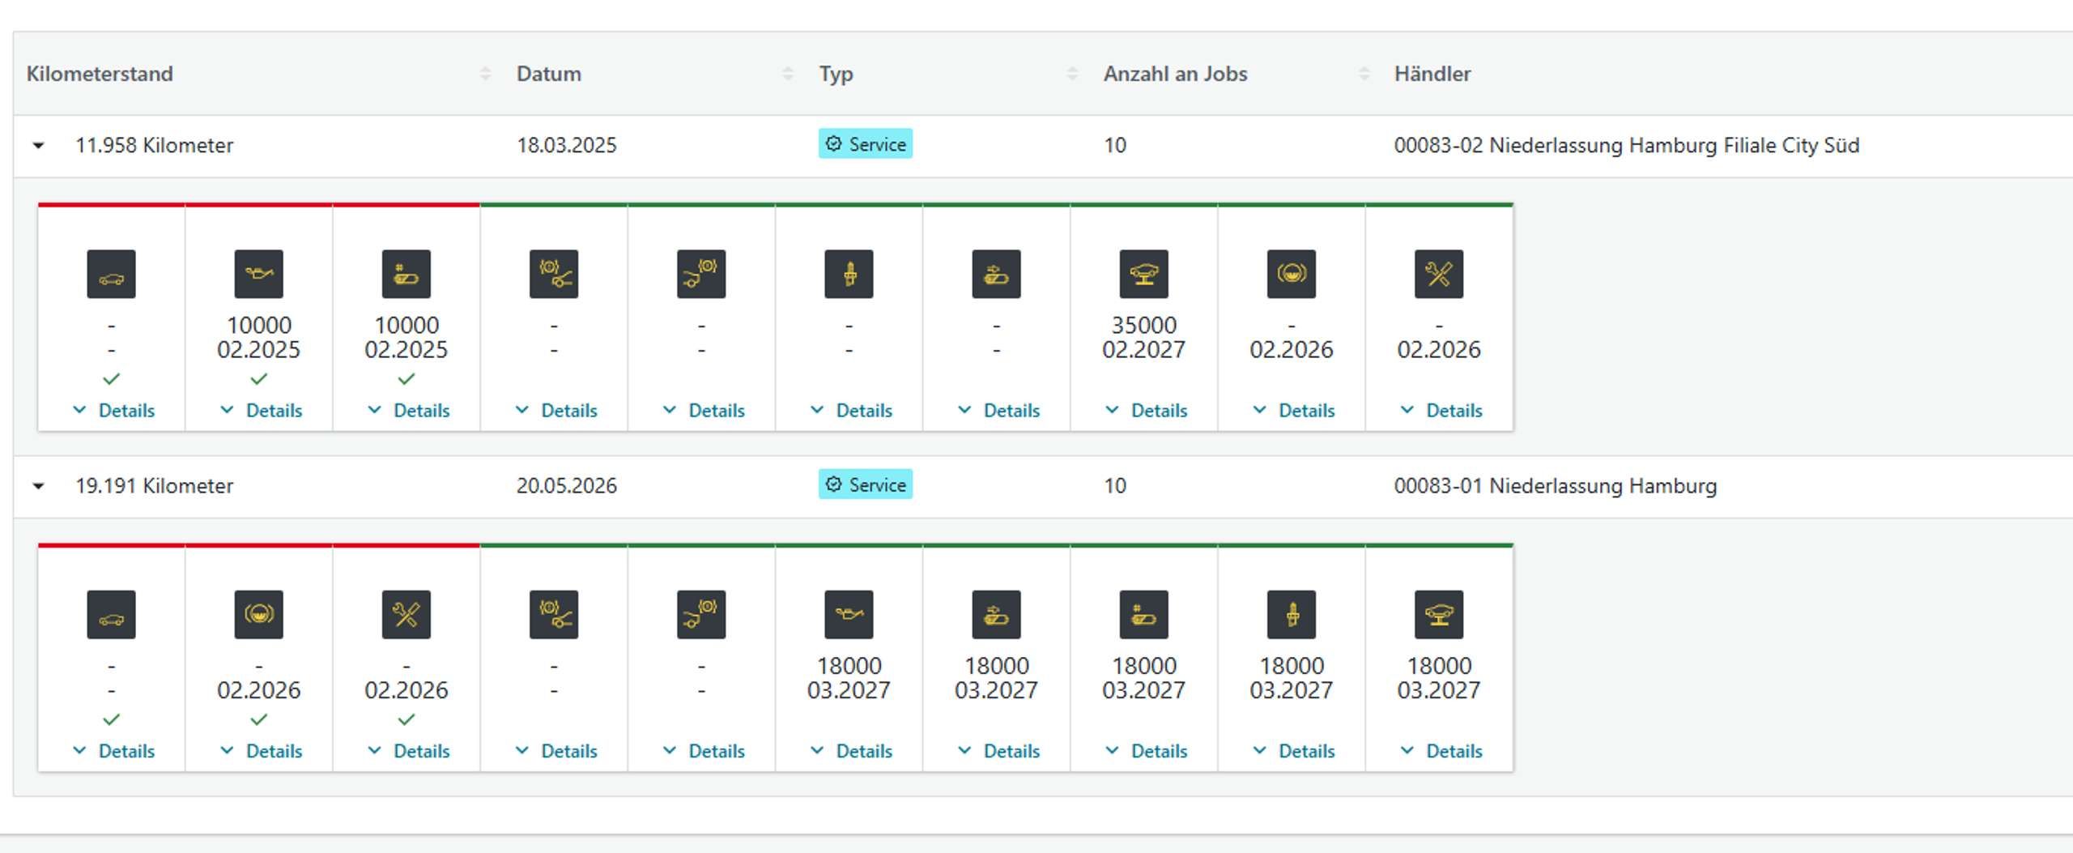Collapse the 11.958 Kilometer row

[38, 146]
